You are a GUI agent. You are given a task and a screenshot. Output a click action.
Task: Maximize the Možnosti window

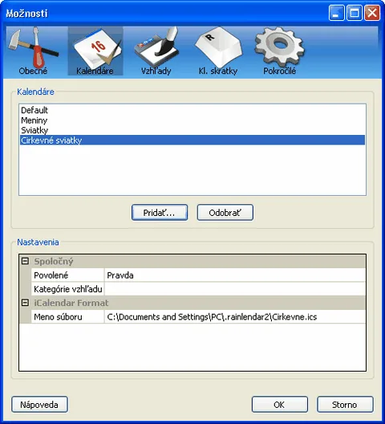(x=355, y=13)
